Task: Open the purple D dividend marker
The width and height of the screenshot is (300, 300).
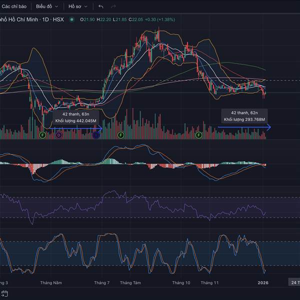Action: click(x=59, y=135)
